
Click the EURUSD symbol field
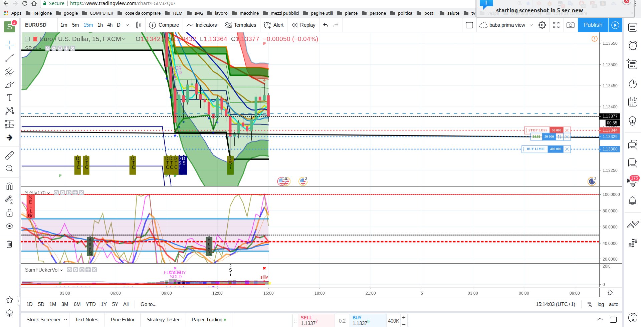tap(36, 25)
